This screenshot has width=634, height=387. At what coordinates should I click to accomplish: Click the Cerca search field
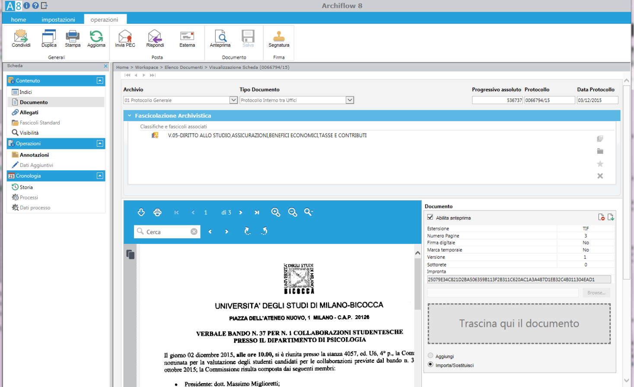pos(168,232)
